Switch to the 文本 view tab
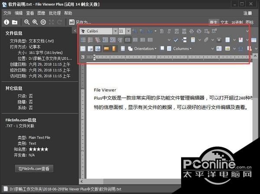 [x=224, y=22]
